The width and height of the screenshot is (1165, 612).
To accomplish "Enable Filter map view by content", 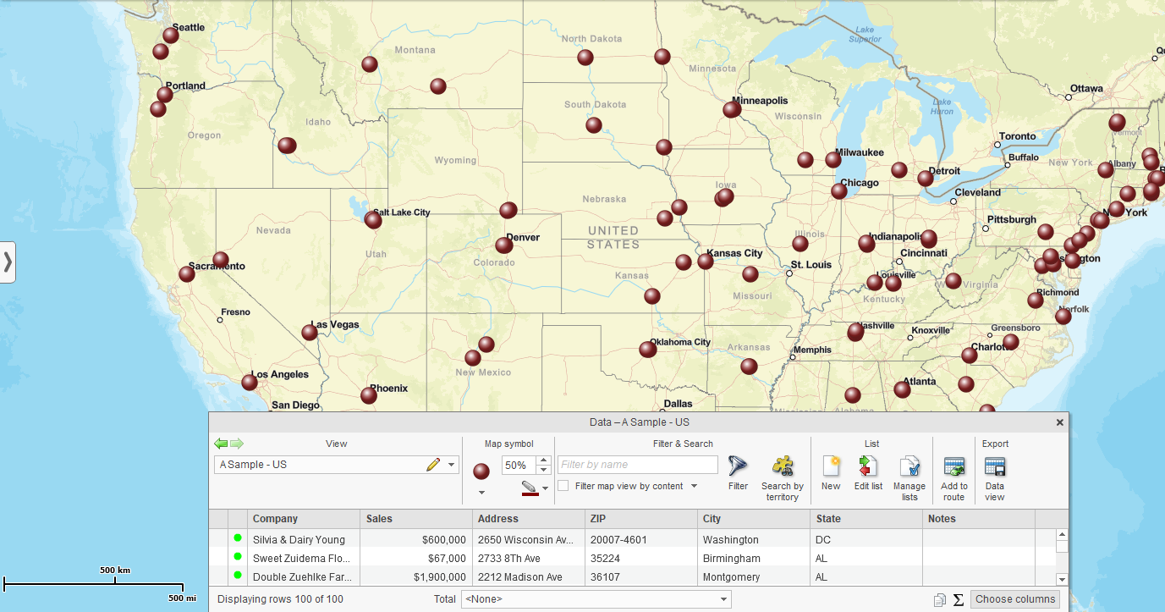I will click(563, 486).
